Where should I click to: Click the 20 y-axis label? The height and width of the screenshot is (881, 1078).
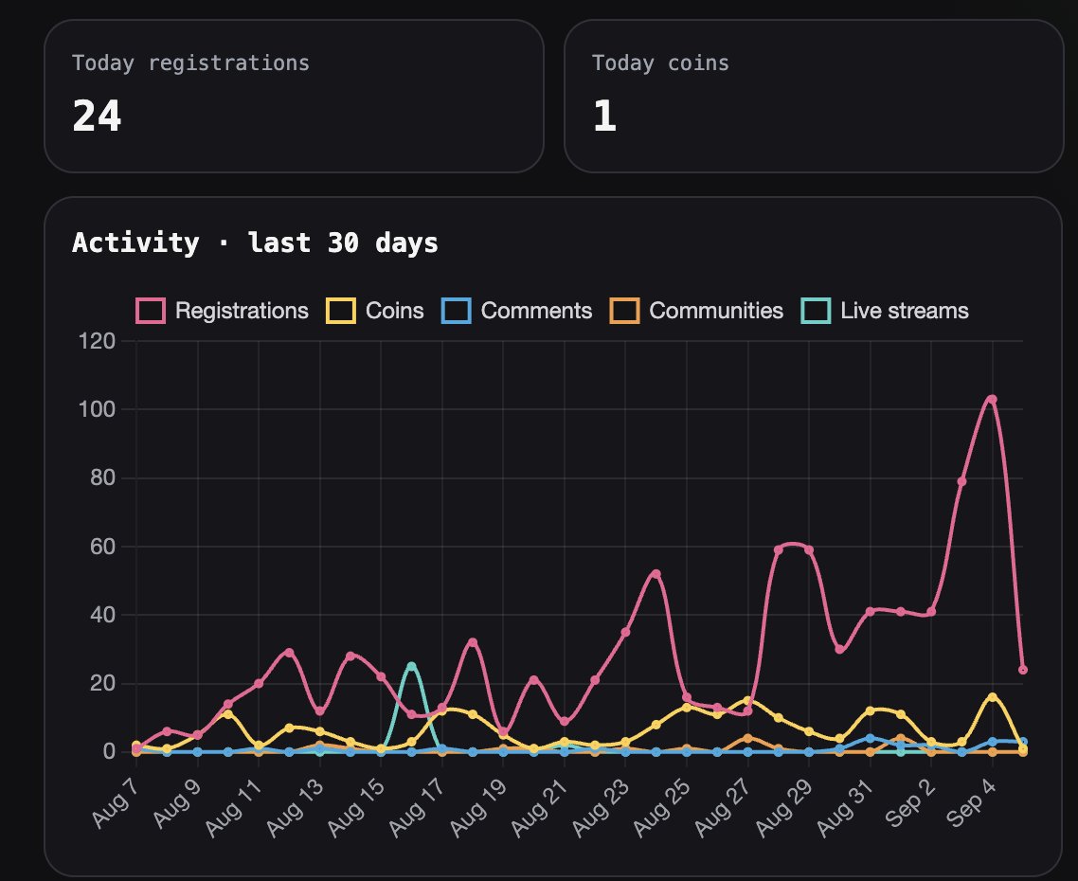[x=103, y=684]
